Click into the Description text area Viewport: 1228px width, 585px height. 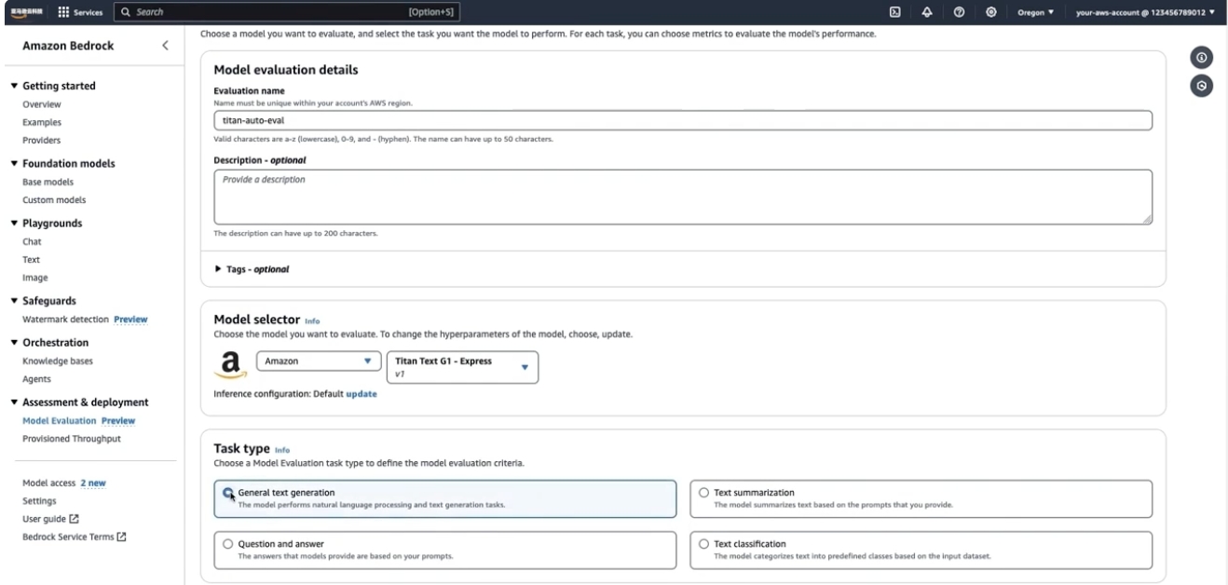[x=683, y=197]
